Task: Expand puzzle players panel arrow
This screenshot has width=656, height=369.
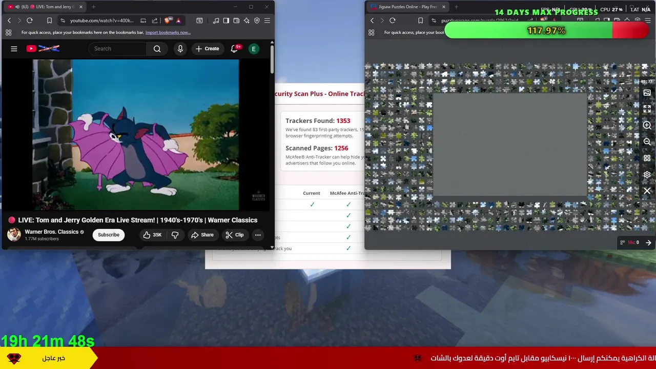Action: (648, 242)
